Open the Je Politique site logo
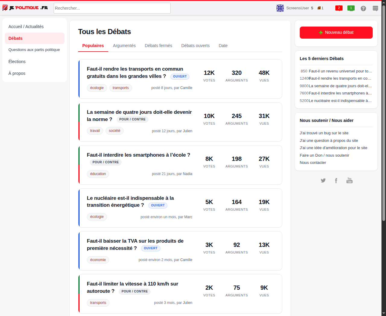Screen dimensions: 386x316 tap(25, 8)
